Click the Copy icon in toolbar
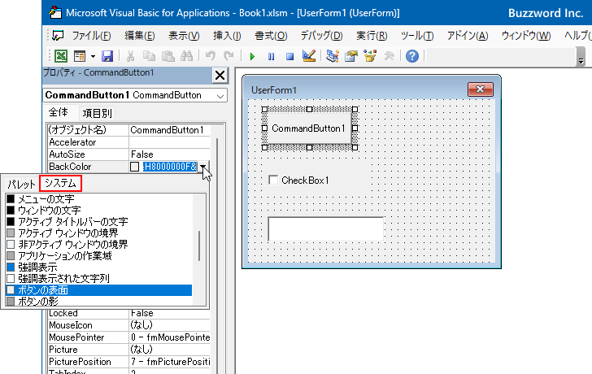The image size is (592, 374). point(149,56)
